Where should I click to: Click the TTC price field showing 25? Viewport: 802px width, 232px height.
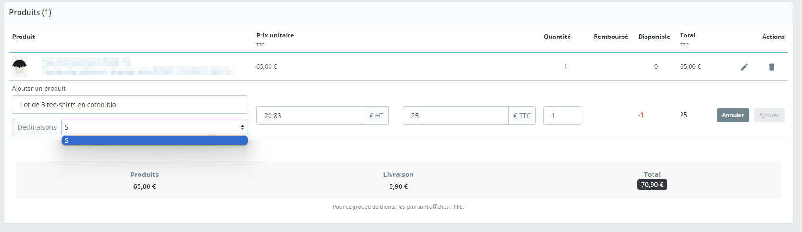(456, 116)
